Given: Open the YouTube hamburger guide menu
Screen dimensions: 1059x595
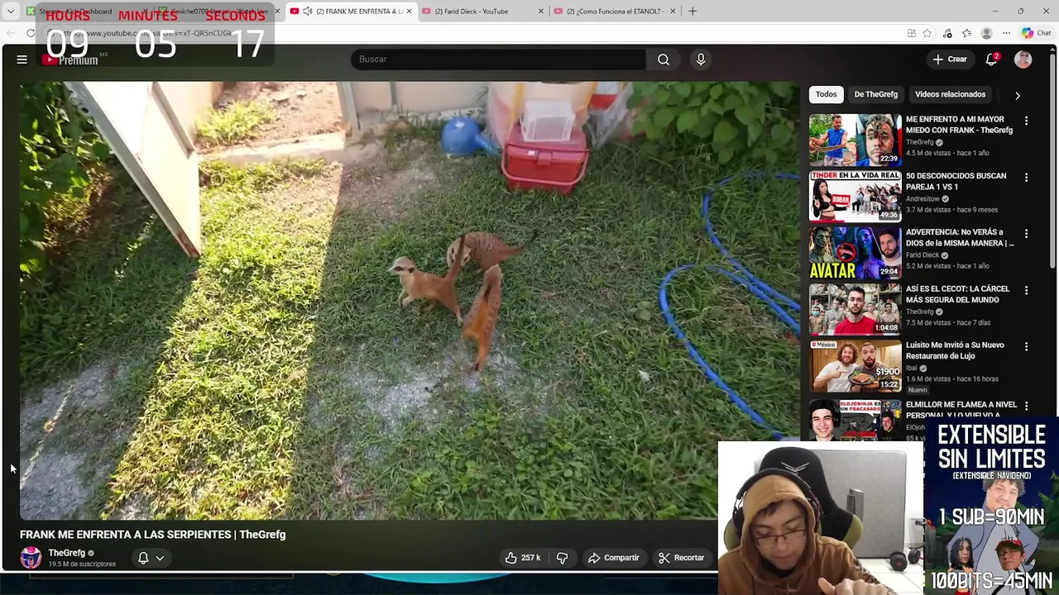Looking at the screenshot, I should [x=22, y=59].
